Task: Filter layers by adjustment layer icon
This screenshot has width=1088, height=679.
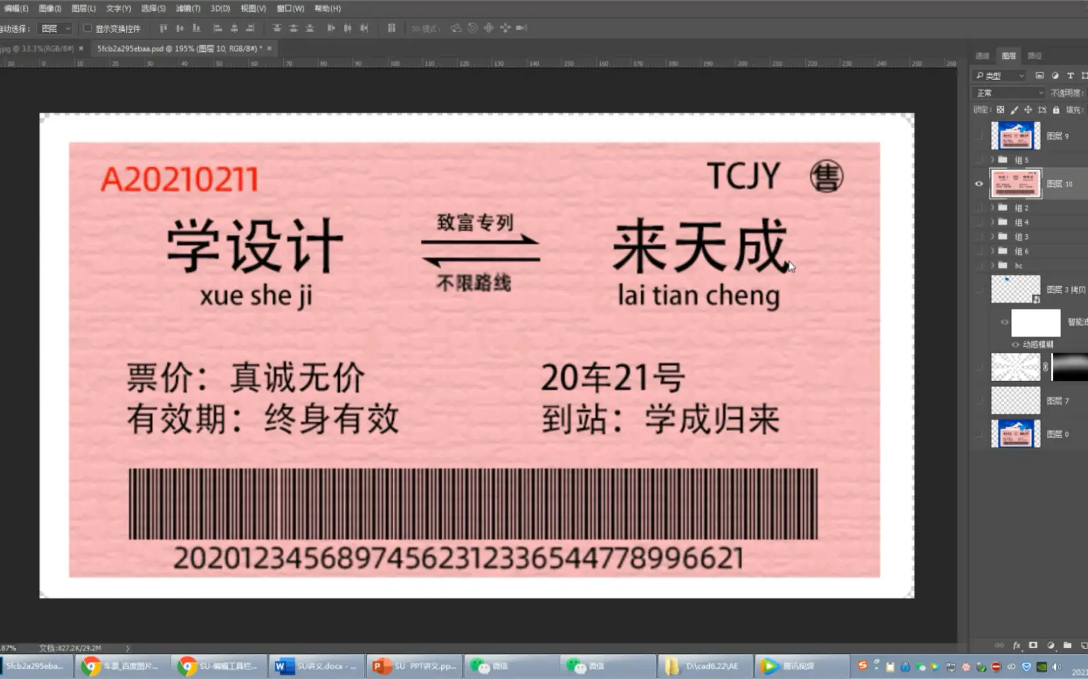Action: pos(1055,76)
